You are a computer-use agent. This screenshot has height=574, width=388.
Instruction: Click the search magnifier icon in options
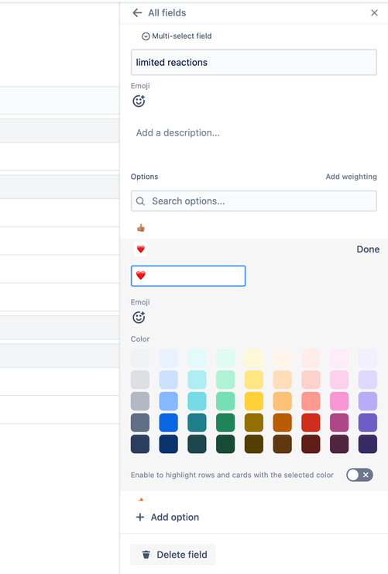[140, 201]
